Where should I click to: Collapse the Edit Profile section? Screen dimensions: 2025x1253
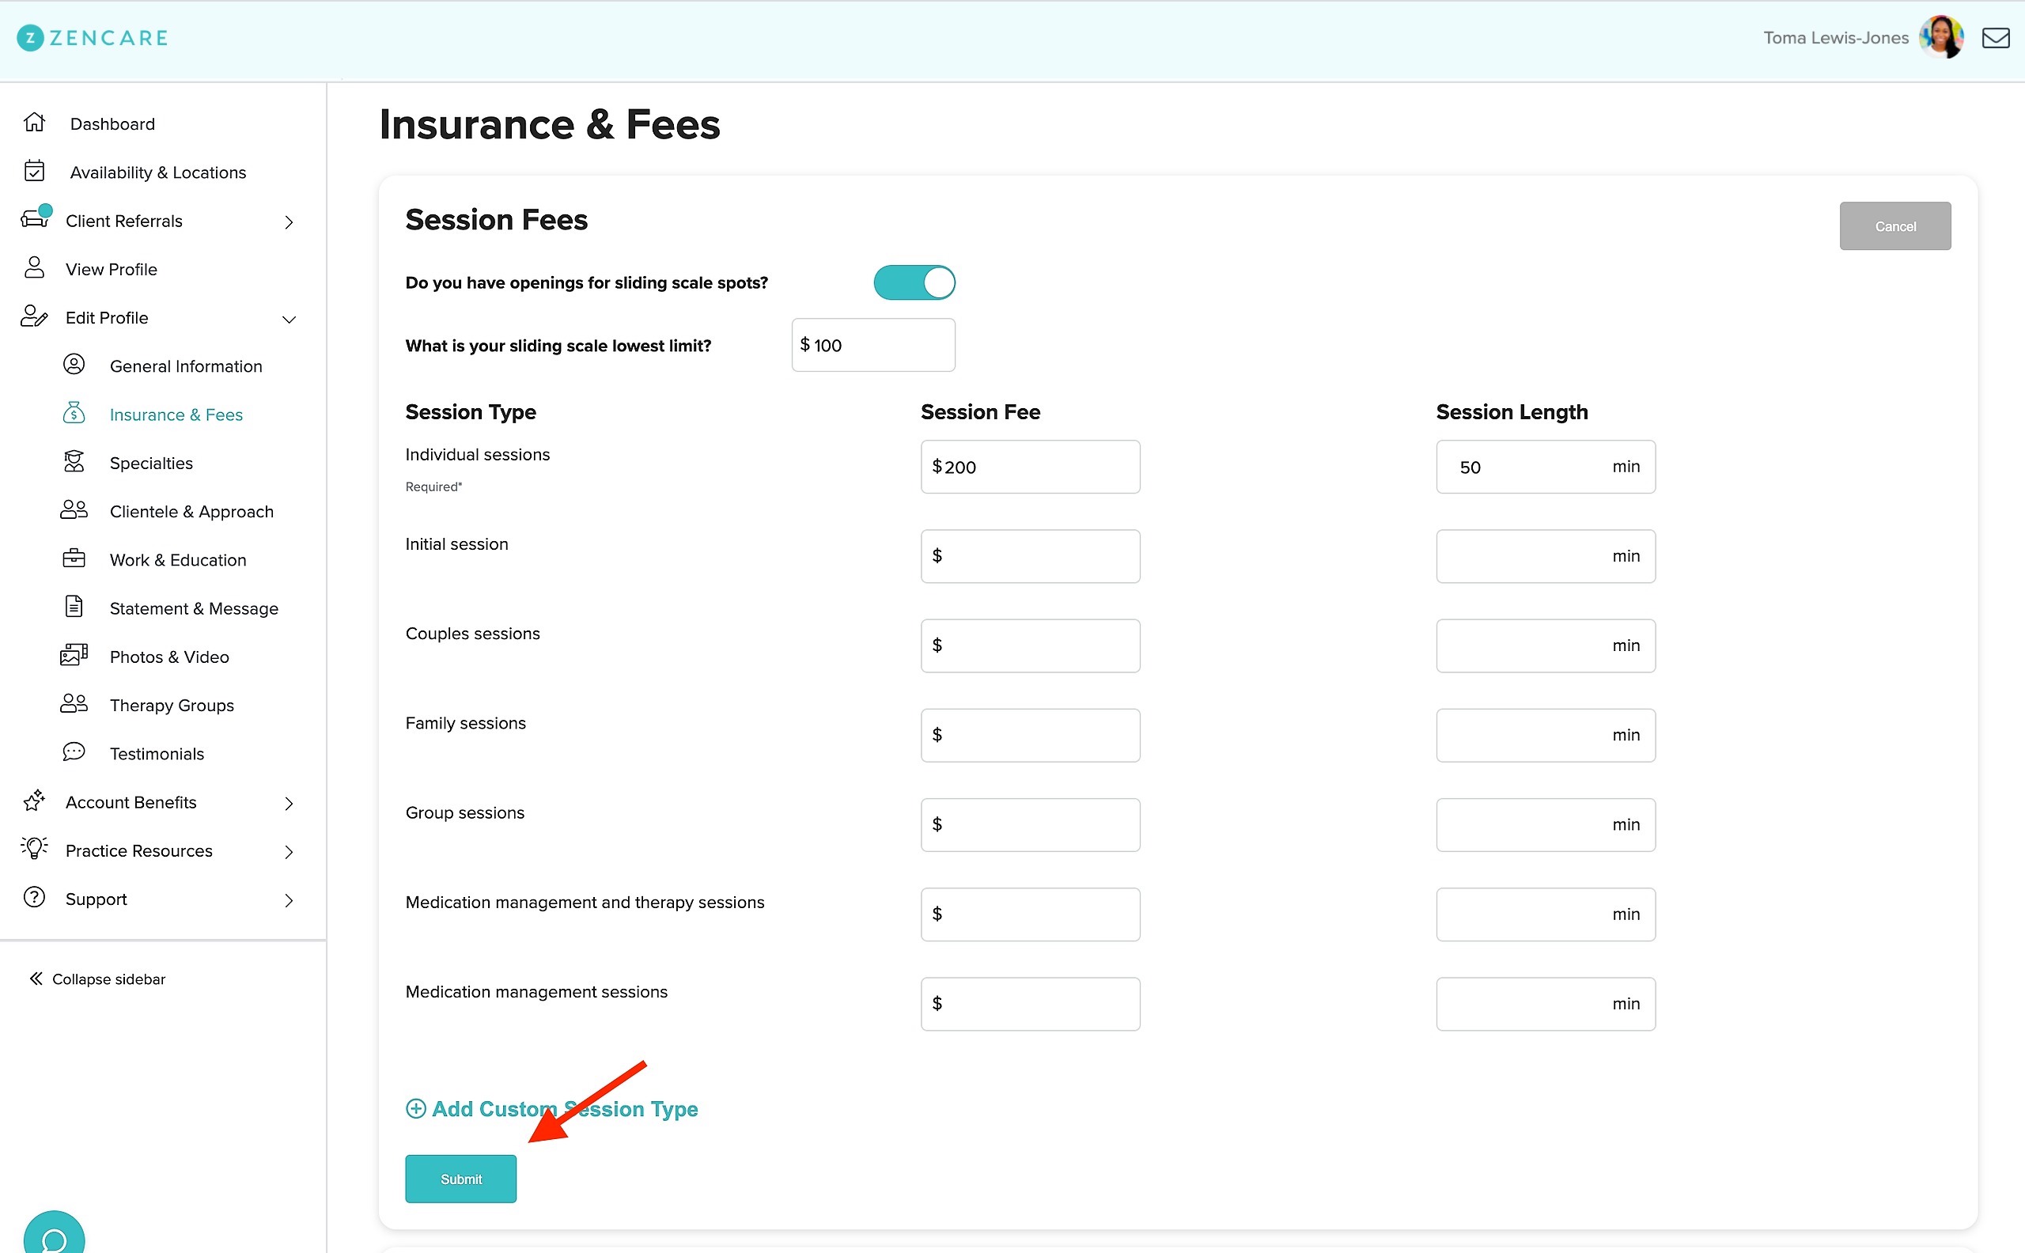pyautogui.click(x=289, y=319)
